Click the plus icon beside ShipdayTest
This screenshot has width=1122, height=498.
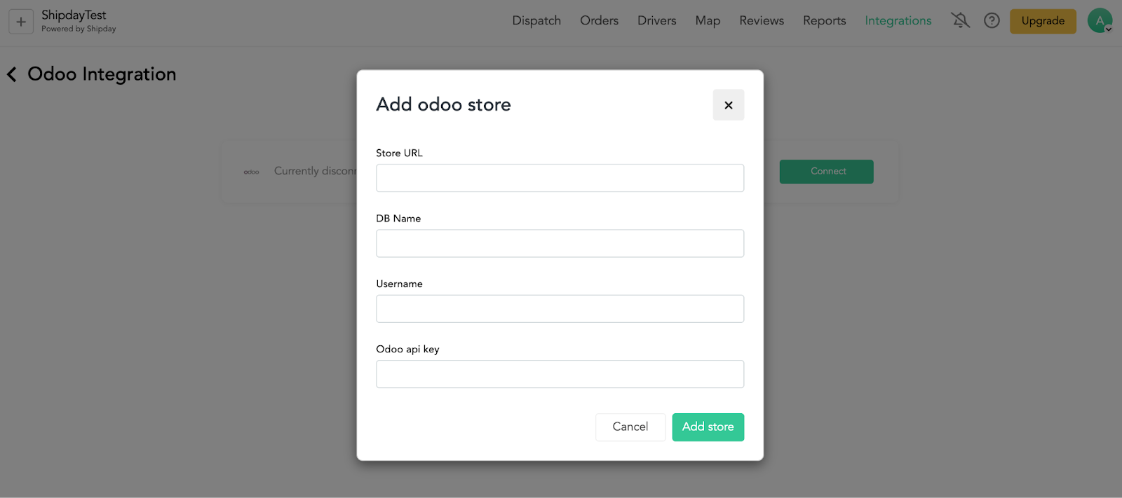click(x=21, y=22)
